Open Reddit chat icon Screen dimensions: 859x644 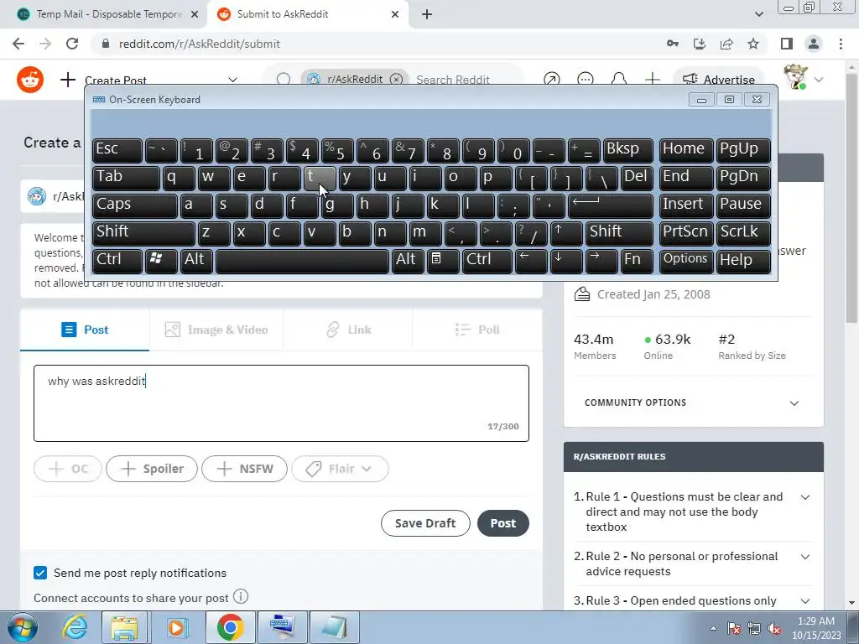[x=585, y=80]
